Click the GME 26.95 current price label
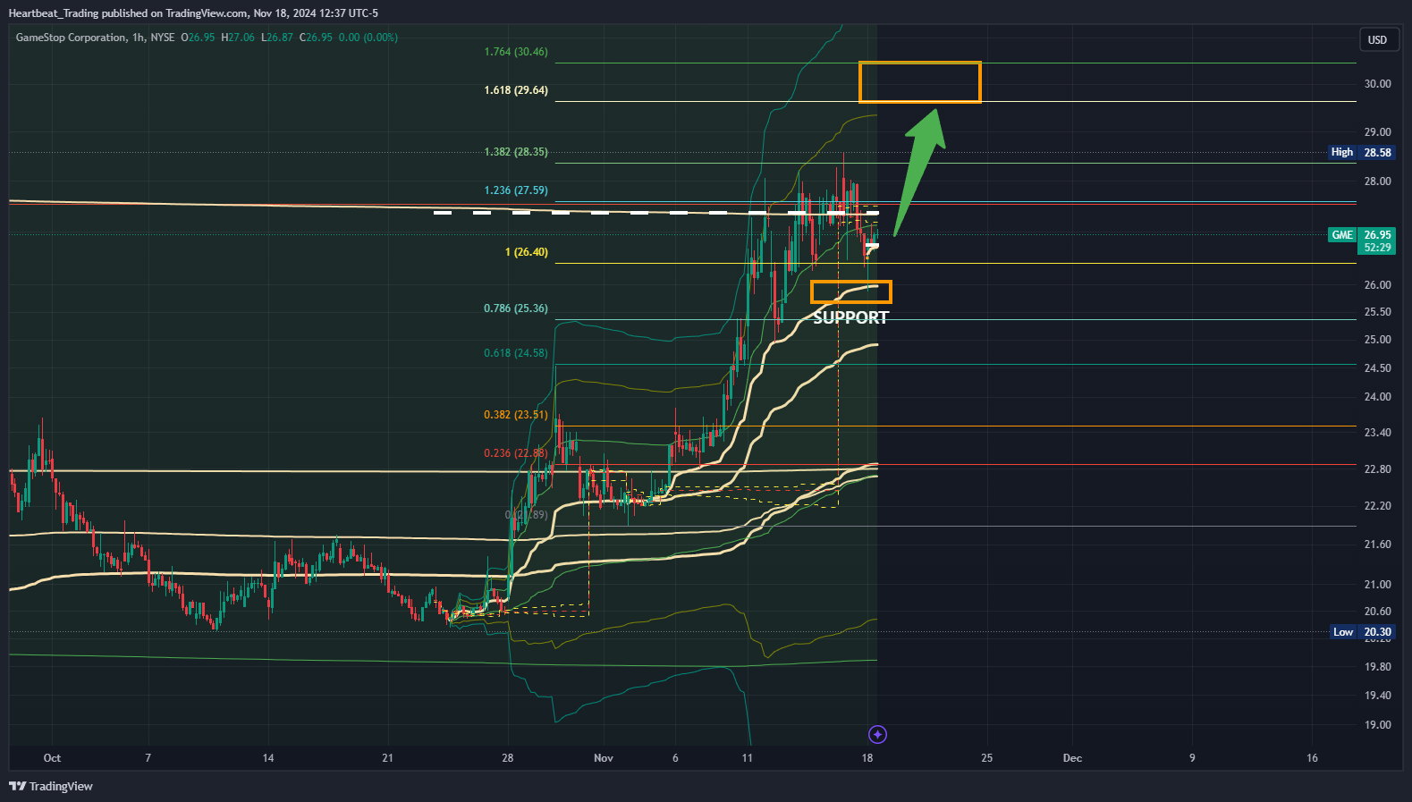This screenshot has height=802, width=1412. point(1362,235)
